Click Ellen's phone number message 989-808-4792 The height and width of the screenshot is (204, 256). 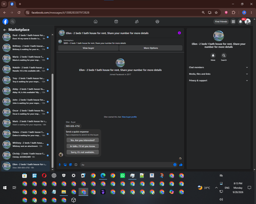click(73, 126)
